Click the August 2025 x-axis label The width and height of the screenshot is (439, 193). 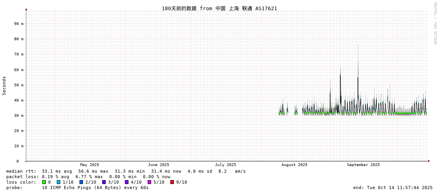click(x=294, y=165)
